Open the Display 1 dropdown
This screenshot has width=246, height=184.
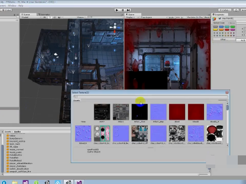[x=132, y=17]
